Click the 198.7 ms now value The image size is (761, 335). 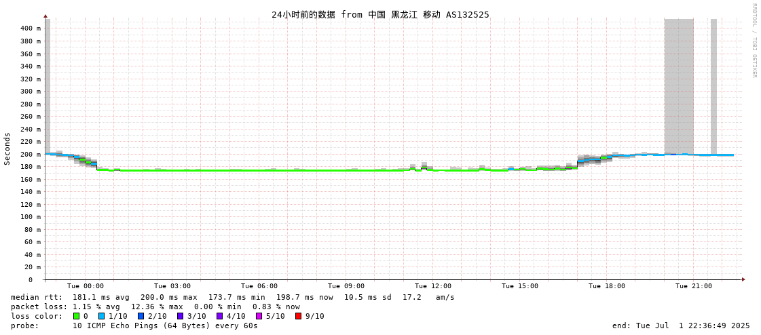305,297
